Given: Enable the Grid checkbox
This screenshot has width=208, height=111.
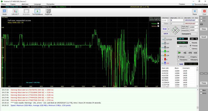Looking at the screenshot, I should (178, 64).
